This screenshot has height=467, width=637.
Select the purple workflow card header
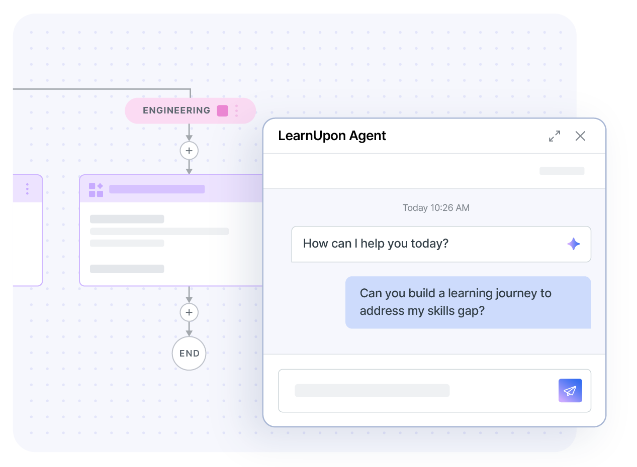[x=171, y=189]
